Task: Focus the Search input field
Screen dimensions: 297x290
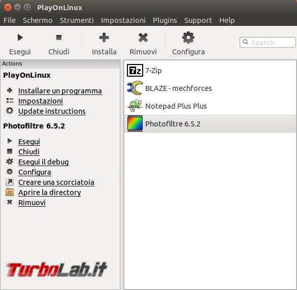Action: coord(268,42)
